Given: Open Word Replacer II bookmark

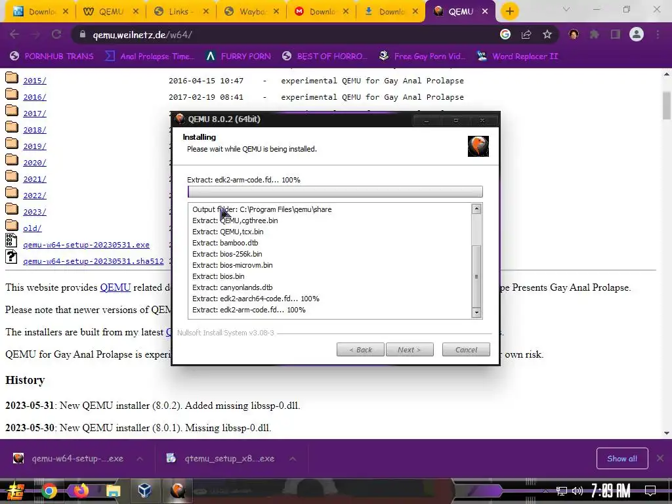Looking at the screenshot, I should 517,56.
